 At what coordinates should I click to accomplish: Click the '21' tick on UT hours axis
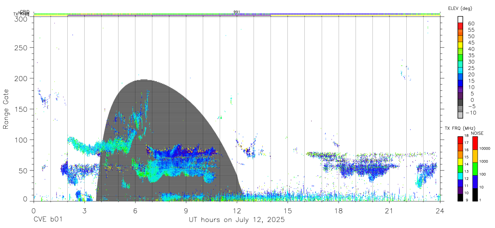coord(389,211)
